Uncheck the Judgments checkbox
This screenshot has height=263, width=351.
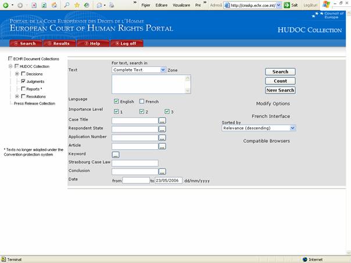(x=23, y=81)
